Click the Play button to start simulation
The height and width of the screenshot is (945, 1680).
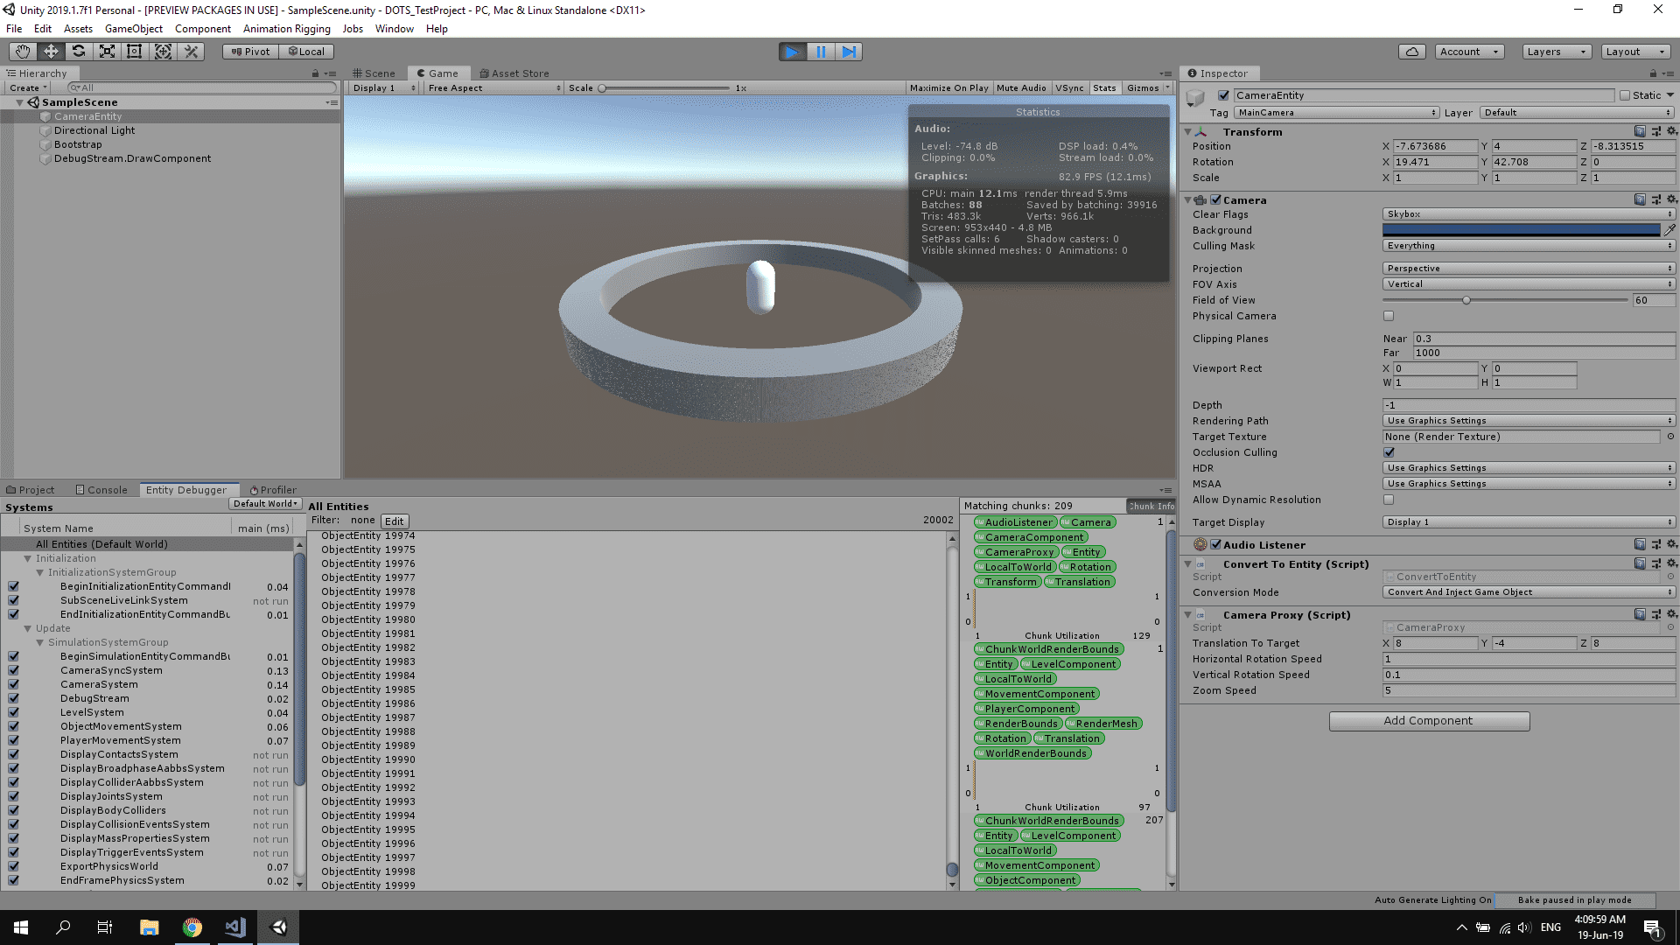(x=792, y=51)
